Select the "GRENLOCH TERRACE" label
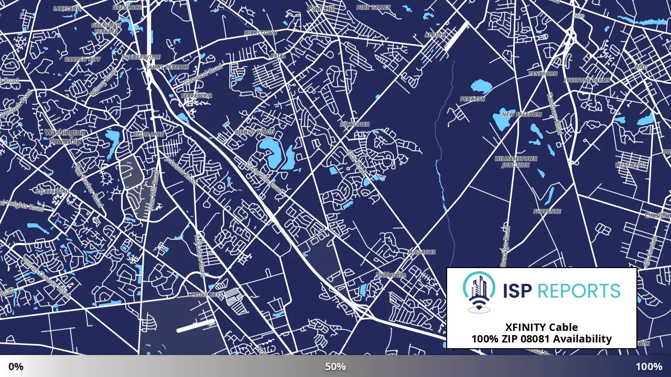 click(x=106, y=28)
